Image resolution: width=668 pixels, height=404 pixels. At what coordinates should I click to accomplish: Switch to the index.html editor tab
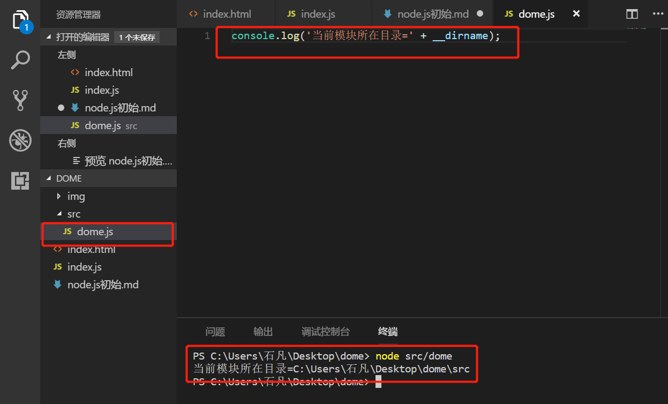click(x=227, y=14)
